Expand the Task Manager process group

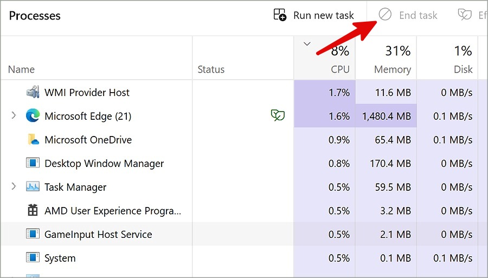pos(14,187)
